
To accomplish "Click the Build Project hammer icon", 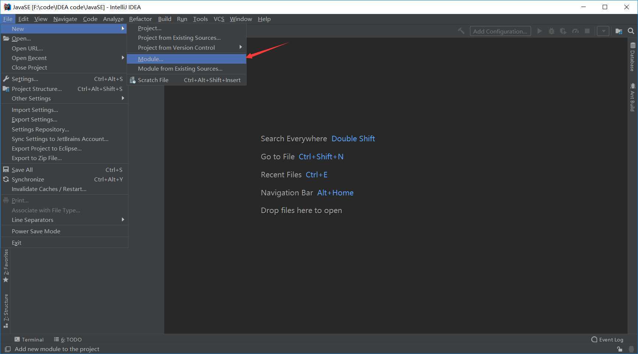I will (x=461, y=31).
